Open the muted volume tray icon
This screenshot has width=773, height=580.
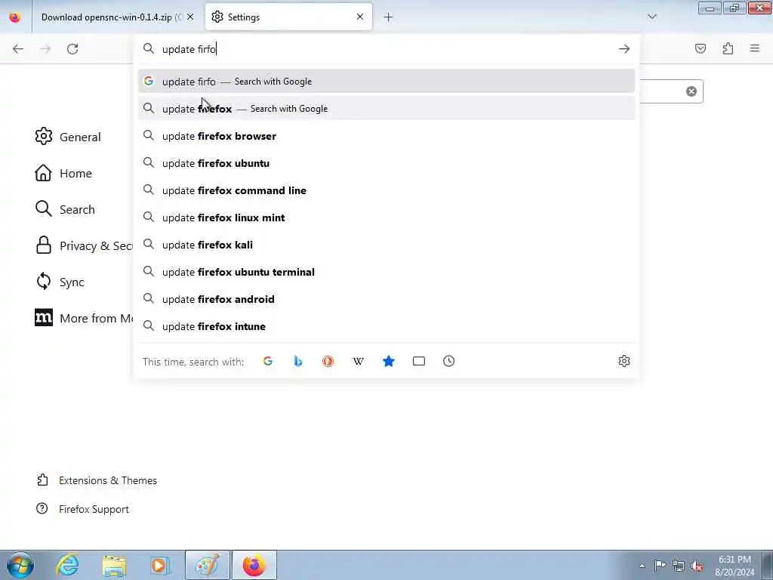pos(697,566)
